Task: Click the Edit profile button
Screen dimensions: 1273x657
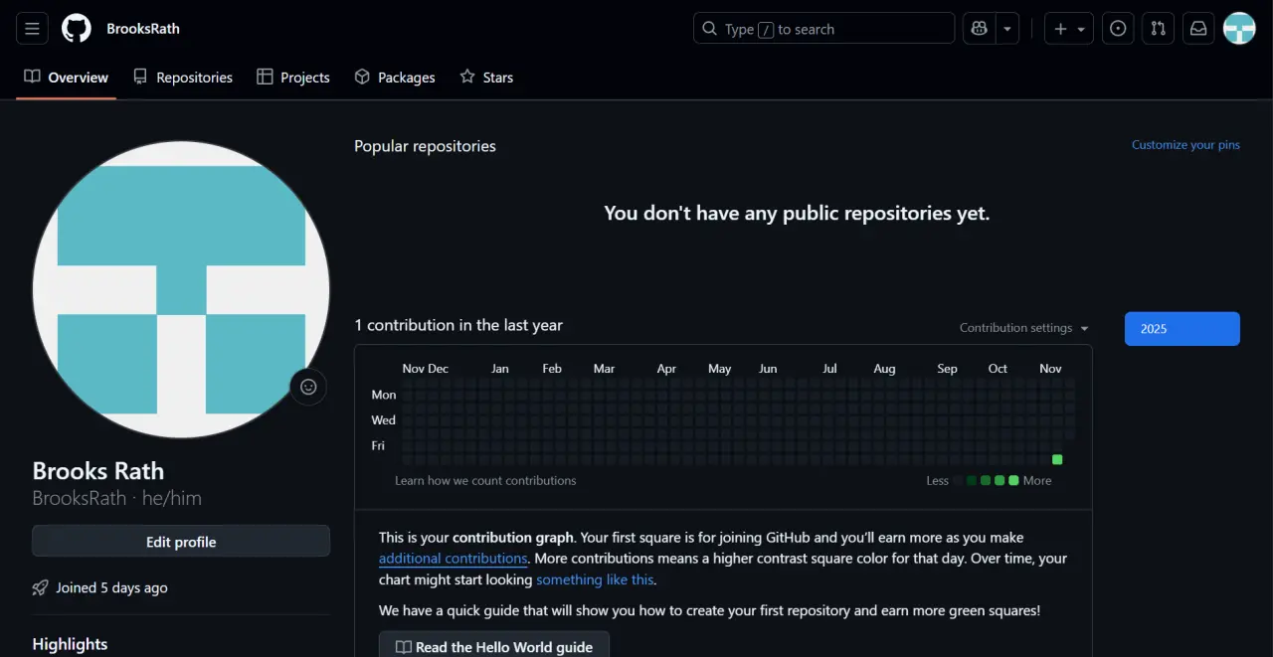Action: [x=181, y=542]
